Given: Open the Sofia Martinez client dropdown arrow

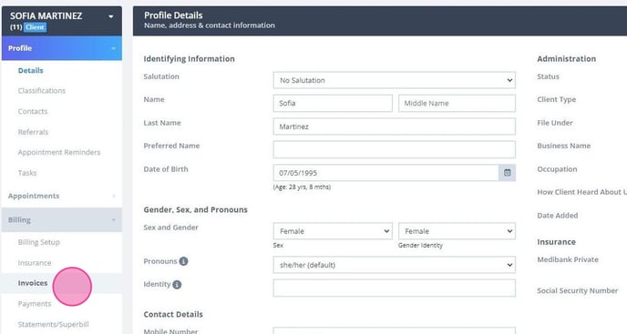Looking at the screenshot, I should (x=111, y=16).
